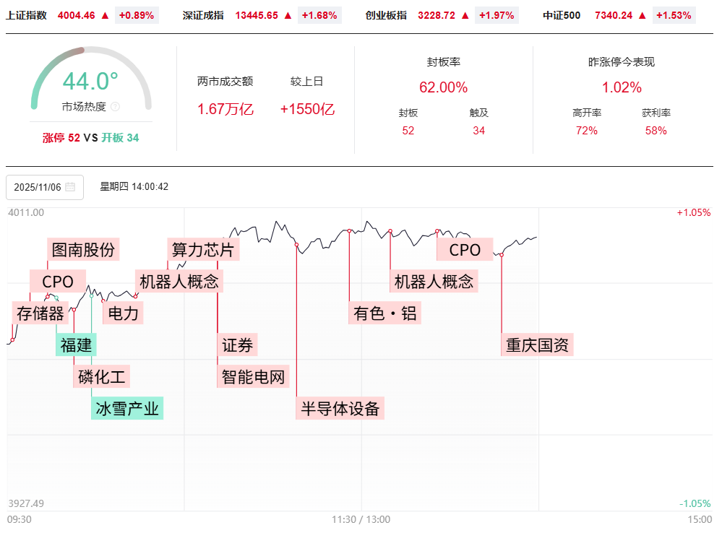
Task: Select the 半导体设备 chart tag
Action: (340, 408)
